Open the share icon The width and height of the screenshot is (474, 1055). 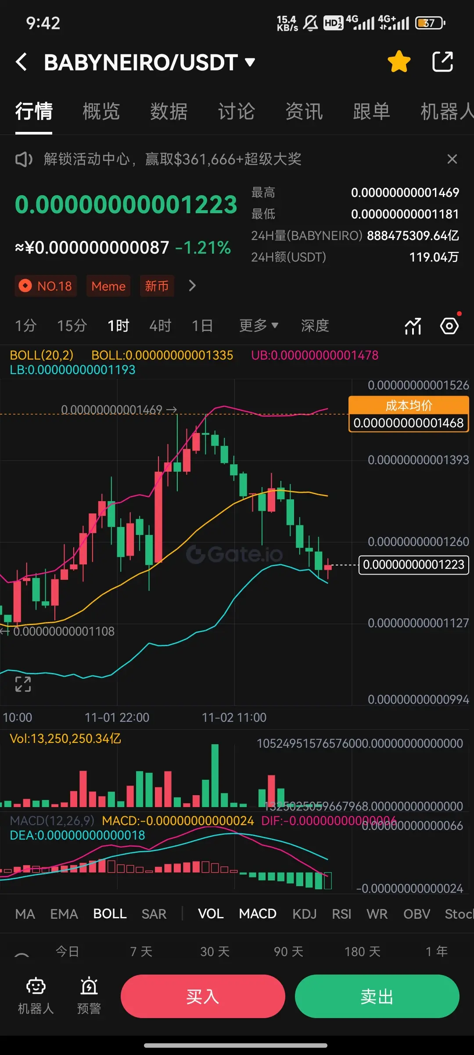[442, 62]
